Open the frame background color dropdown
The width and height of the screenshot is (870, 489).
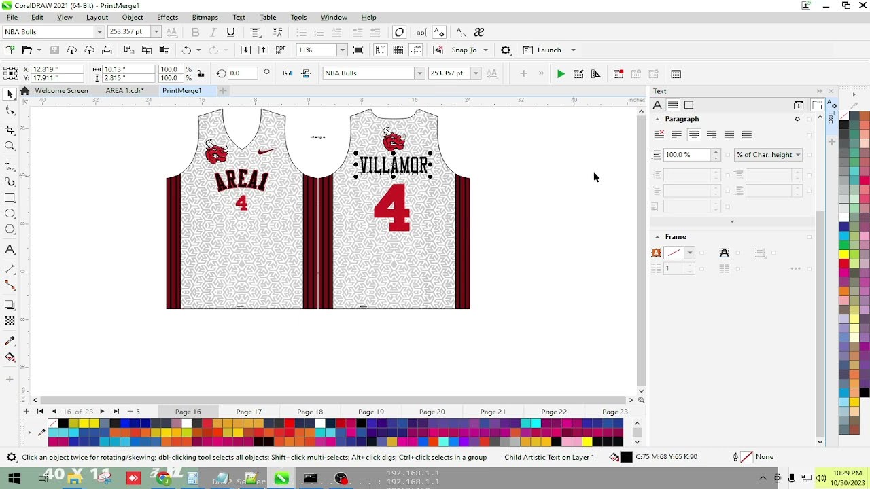[689, 253]
